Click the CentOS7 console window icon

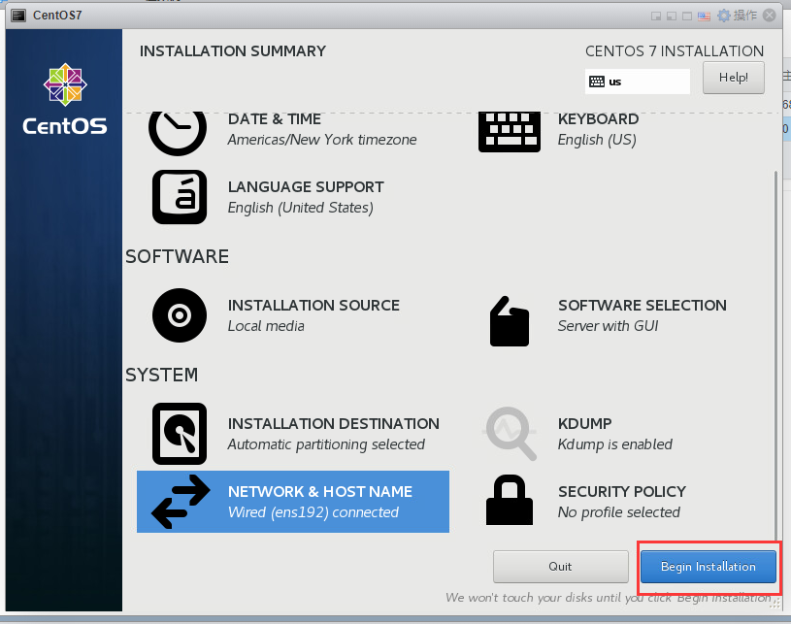click(x=18, y=16)
